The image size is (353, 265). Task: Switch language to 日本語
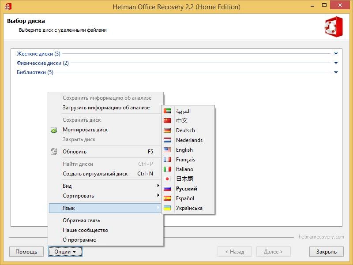tap(188, 179)
